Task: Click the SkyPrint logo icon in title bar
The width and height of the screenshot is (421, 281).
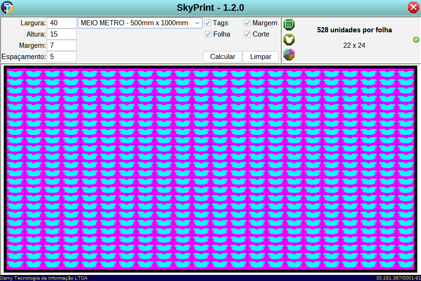Action: coord(7,7)
